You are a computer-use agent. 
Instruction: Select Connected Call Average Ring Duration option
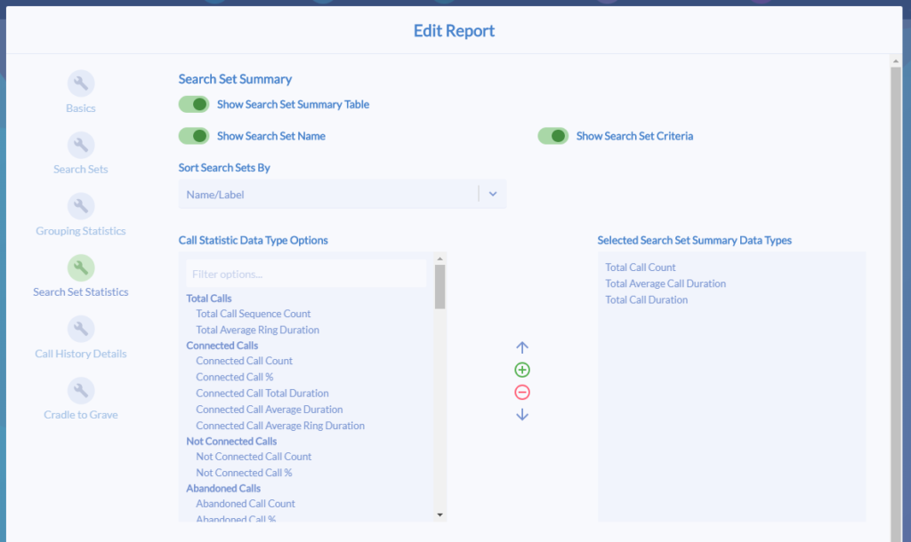tap(280, 426)
